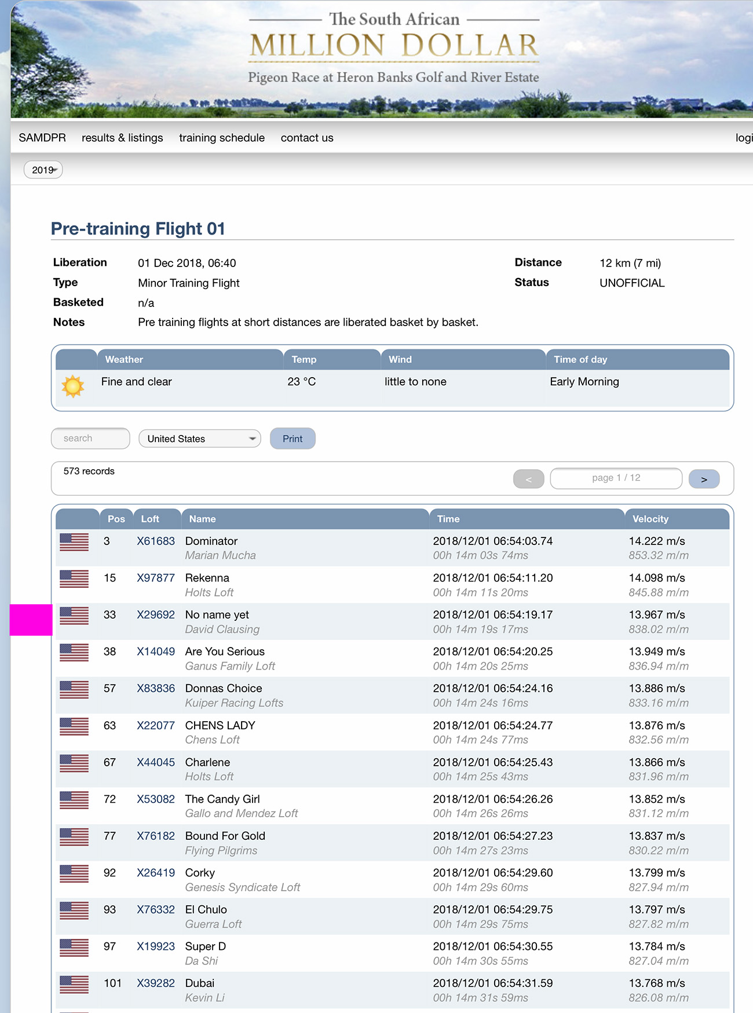Click the flag icon in Rekenna's row
The height and width of the screenshot is (1013, 753).
[74, 579]
